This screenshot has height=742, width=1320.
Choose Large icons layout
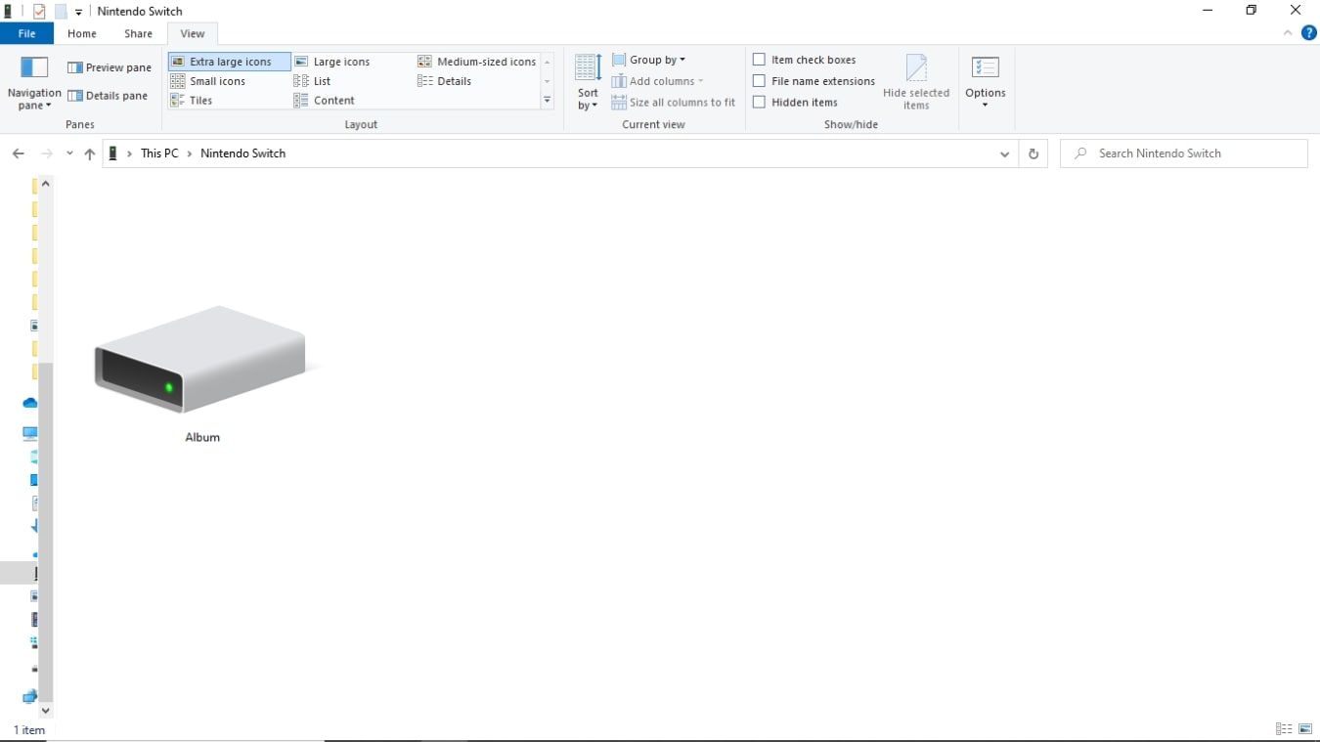click(x=332, y=62)
